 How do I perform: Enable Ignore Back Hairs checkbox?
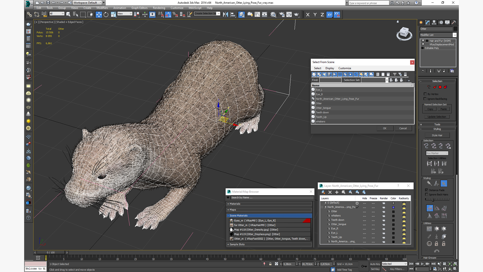point(426,194)
